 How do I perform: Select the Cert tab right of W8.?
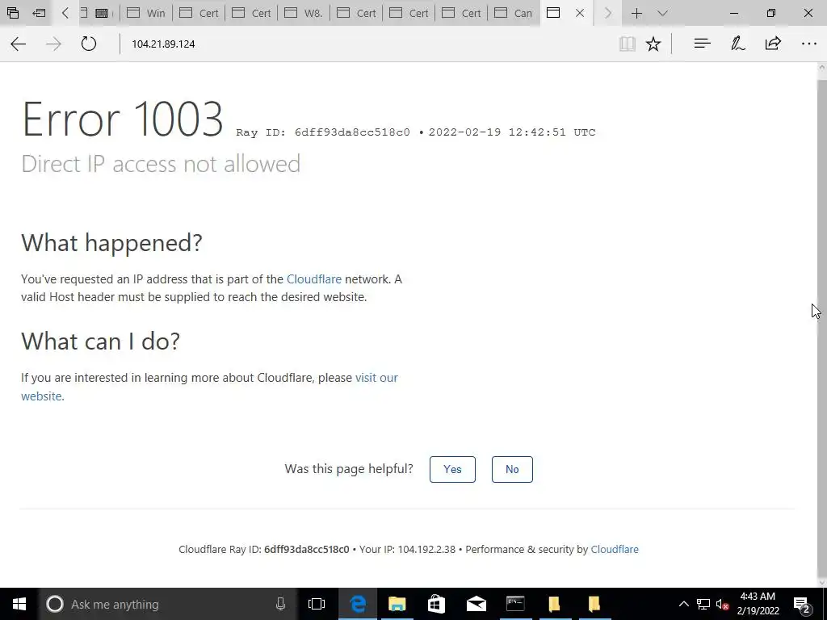[356, 13]
